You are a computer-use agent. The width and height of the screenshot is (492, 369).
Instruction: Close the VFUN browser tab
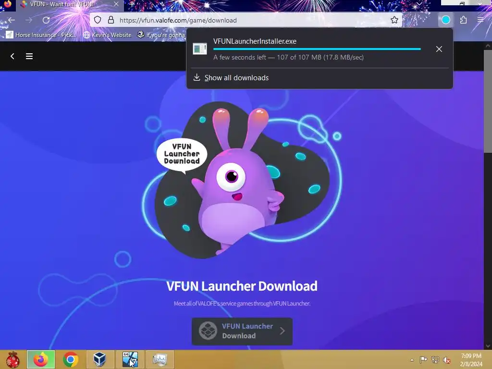coord(116,4)
